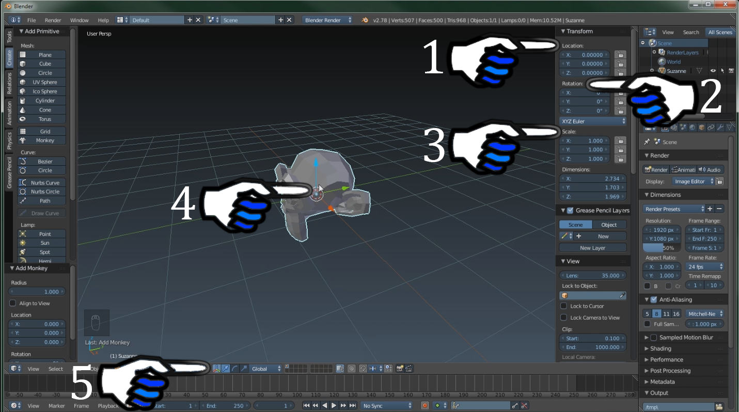The width and height of the screenshot is (739, 412).
Task: Open the World properties globe tab
Action: tap(693, 127)
